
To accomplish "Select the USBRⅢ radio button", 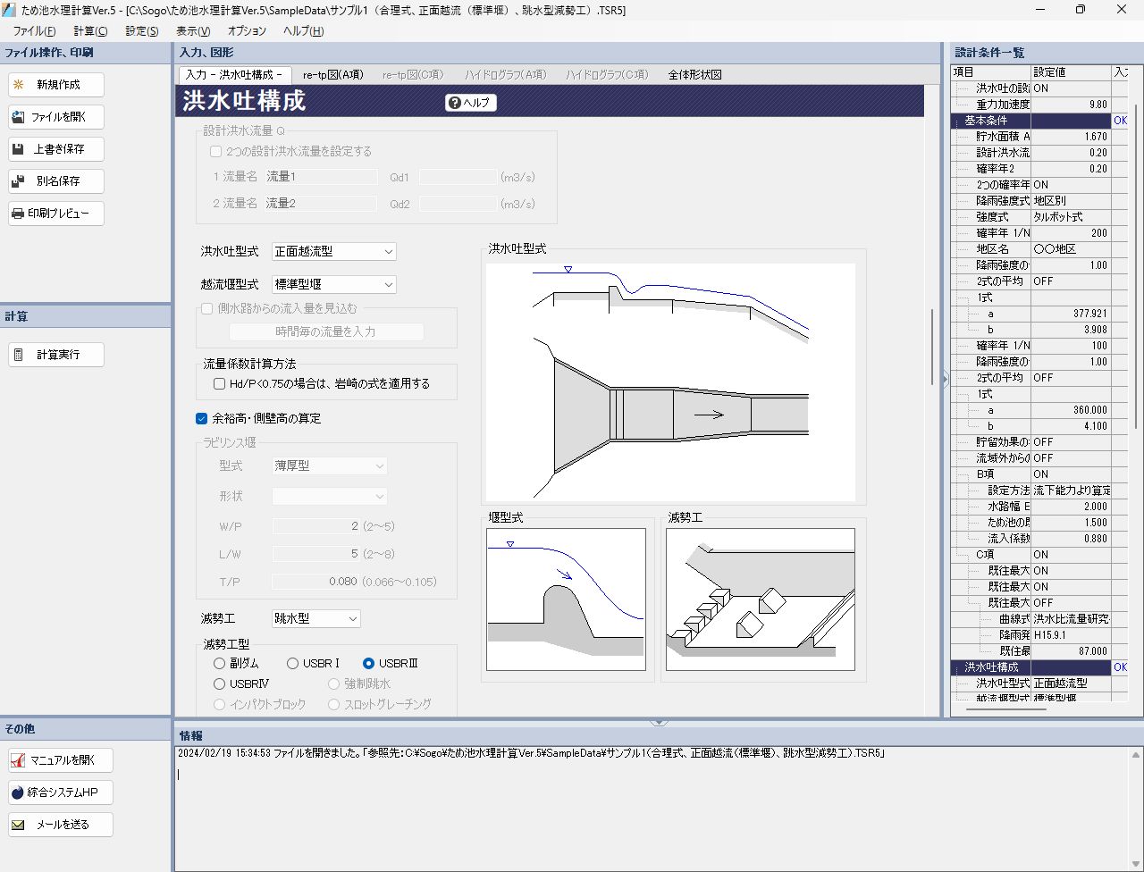I will [368, 664].
